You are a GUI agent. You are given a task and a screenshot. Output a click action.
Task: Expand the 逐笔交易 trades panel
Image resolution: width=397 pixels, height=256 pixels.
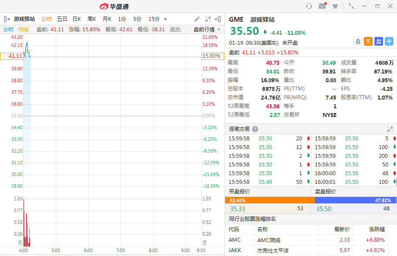[390, 129]
